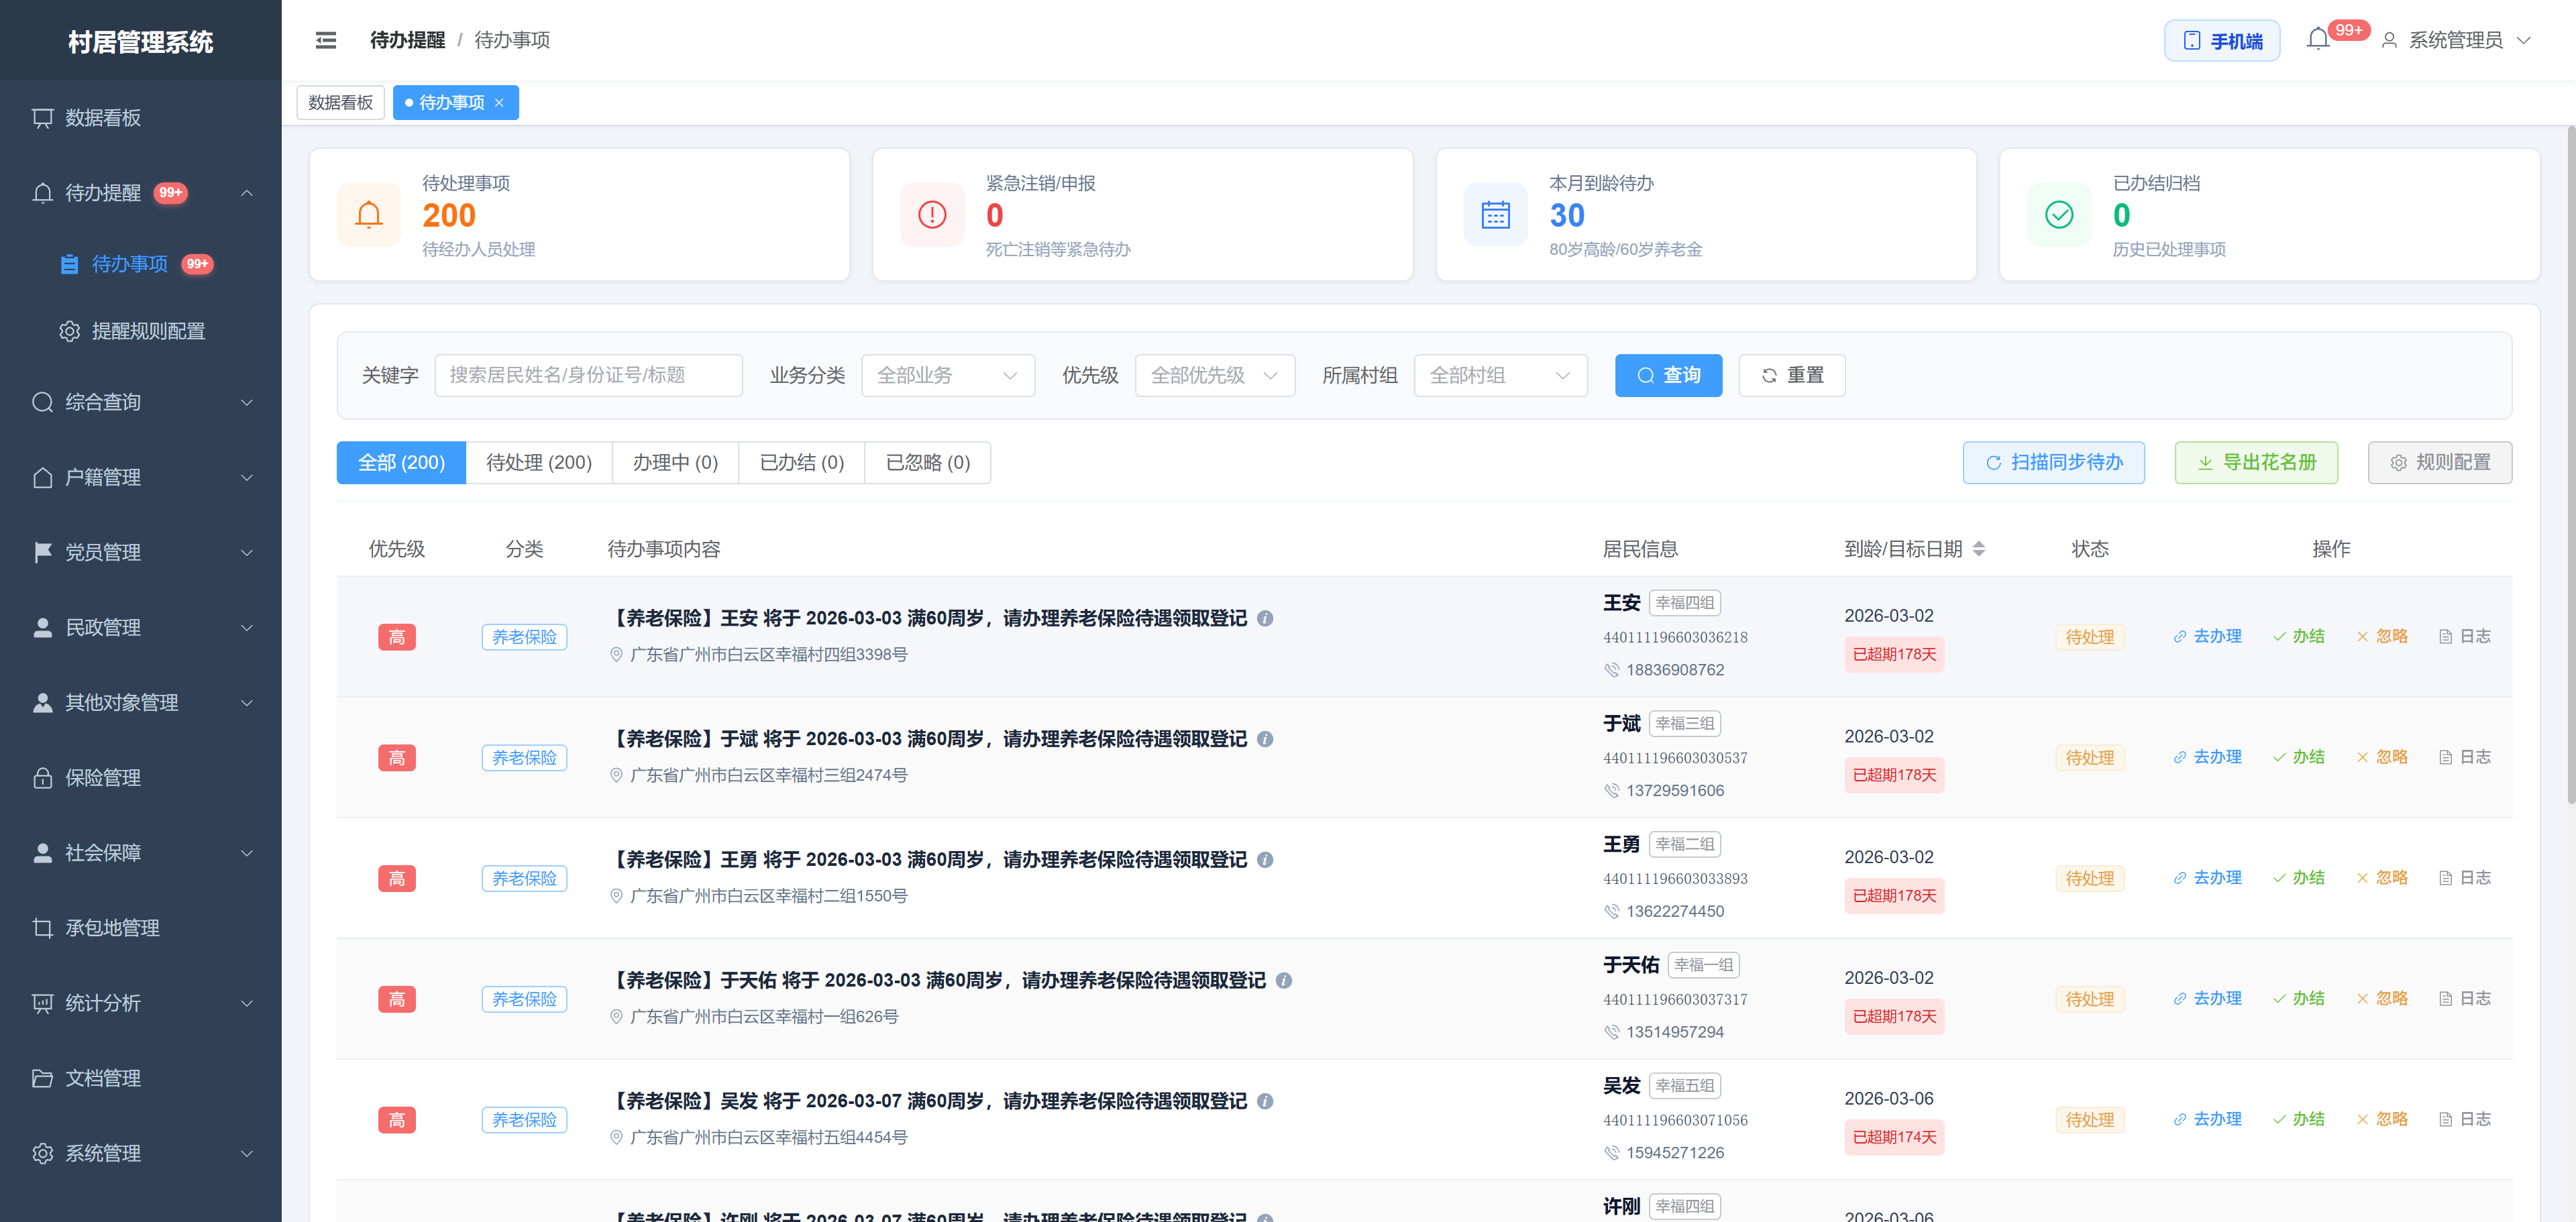Switch to the 数据看板 page tab
The width and height of the screenshot is (2576, 1222).
tap(340, 103)
